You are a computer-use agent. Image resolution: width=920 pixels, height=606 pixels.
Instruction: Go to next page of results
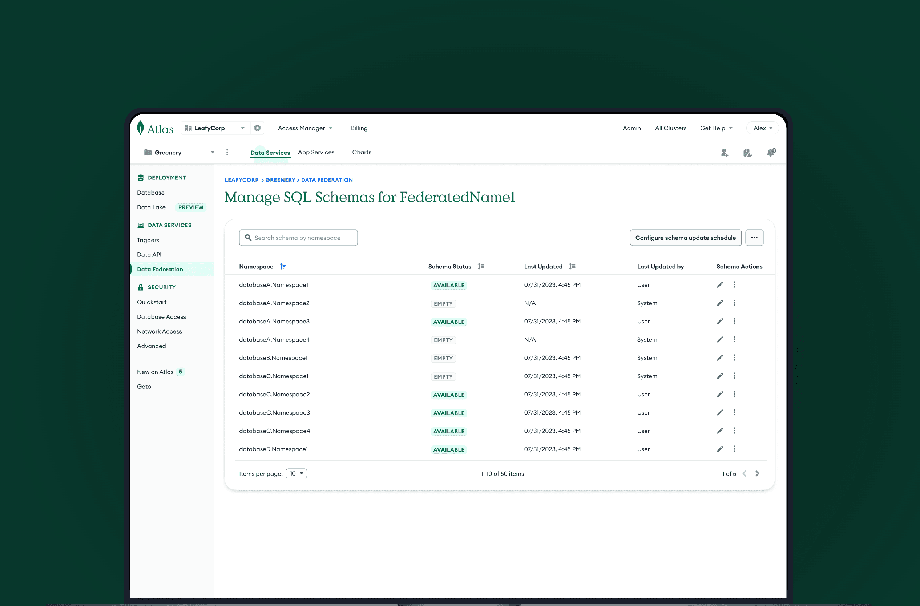coord(757,473)
